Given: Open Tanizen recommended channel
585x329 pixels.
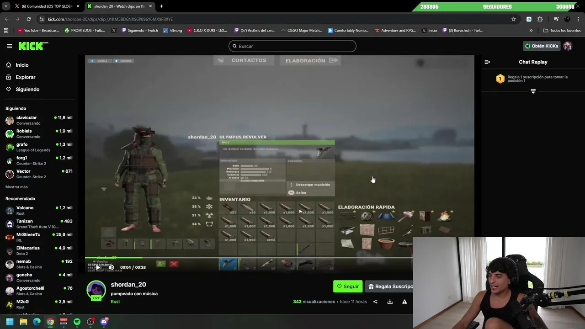Looking at the screenshot, I should [39, 224].
